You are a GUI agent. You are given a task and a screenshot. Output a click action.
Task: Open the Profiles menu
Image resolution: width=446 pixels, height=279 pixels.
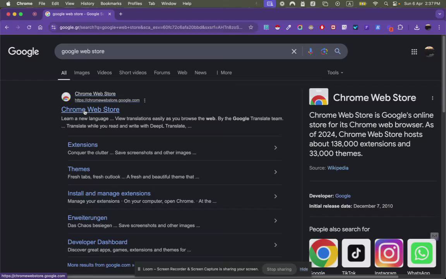135,4
